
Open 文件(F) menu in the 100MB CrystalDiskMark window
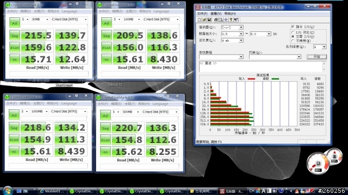pyautogui.click(x=104, y=11)
